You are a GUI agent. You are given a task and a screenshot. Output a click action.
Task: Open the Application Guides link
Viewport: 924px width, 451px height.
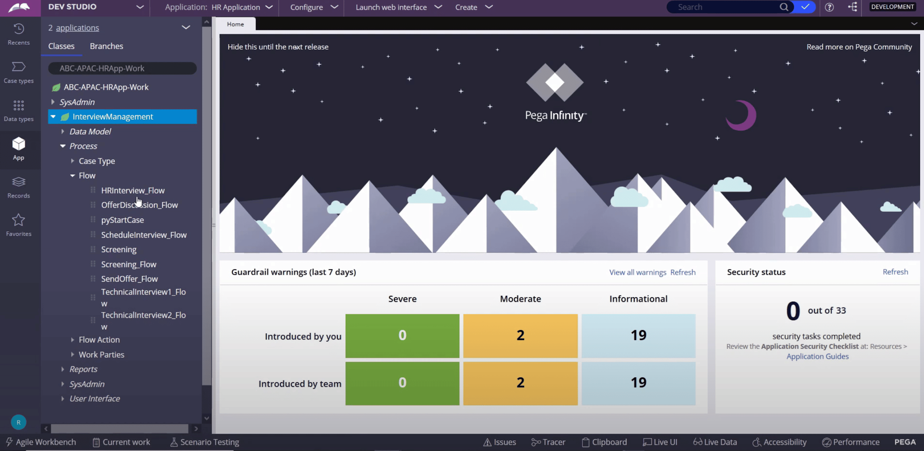coord(817,356)
